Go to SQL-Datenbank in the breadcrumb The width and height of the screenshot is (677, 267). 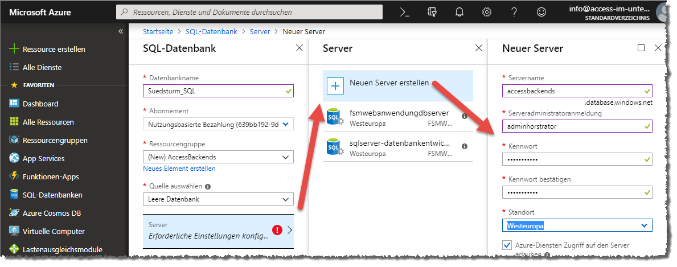click(x=212, y=31)
